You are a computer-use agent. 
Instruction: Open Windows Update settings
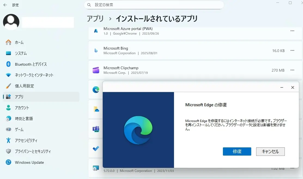(x=41, y=162)
